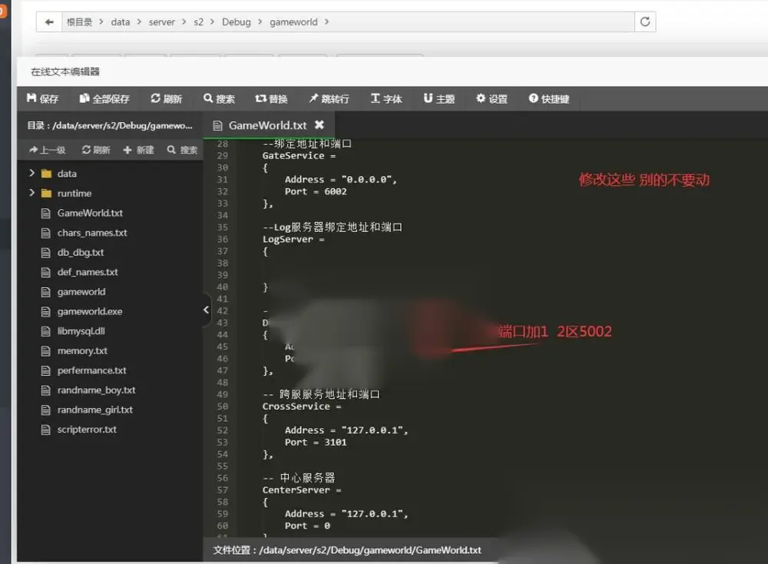Click the 目录 path label above sidebar
Image resolution: width=768 pixels, height=564 pixels.
[110, 125]
